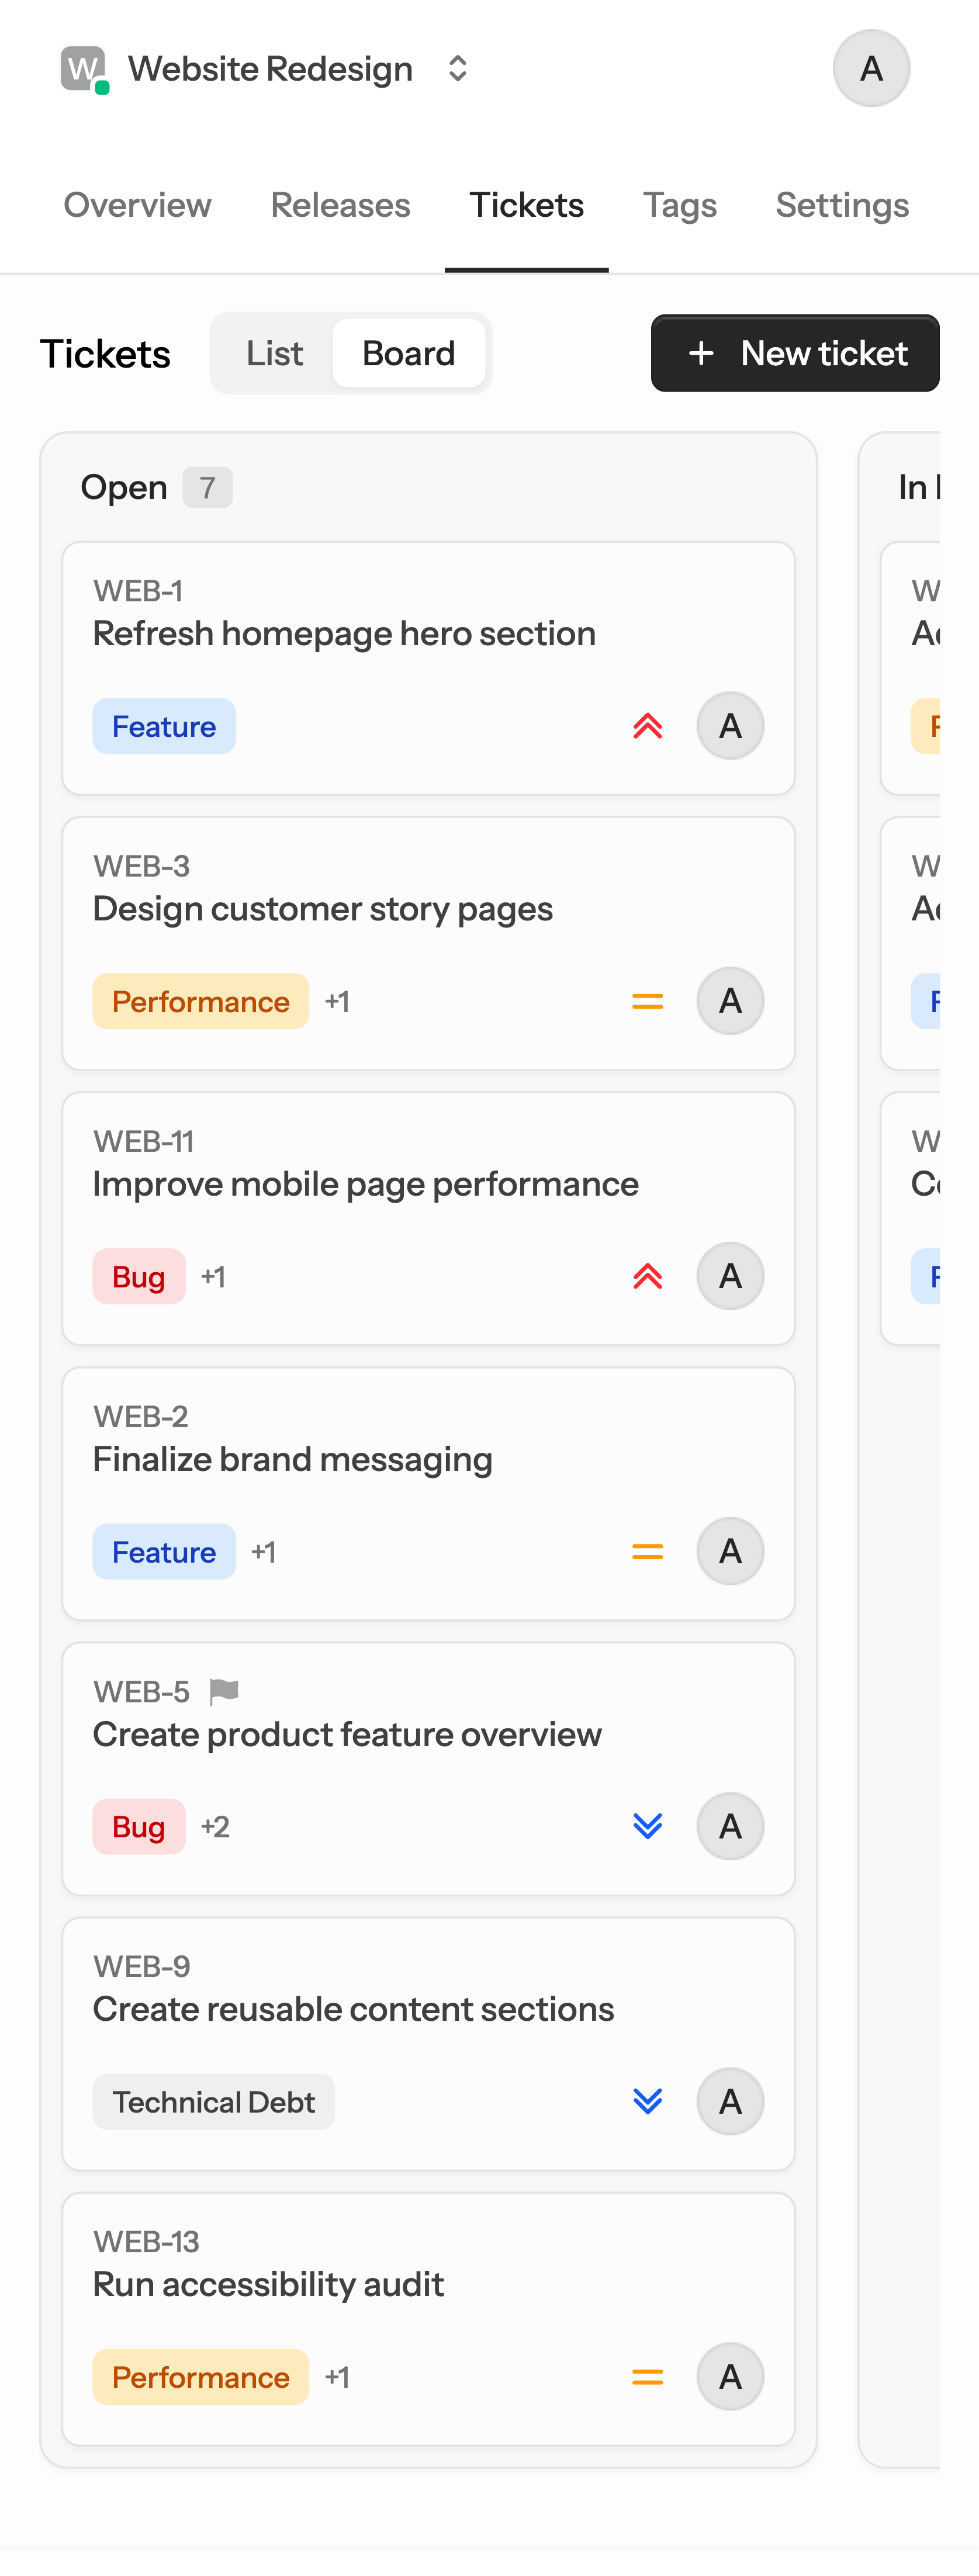979x2576 pixels.
Task: Click medium priority icon on WEB-3
Action: tap(648, 1001)
